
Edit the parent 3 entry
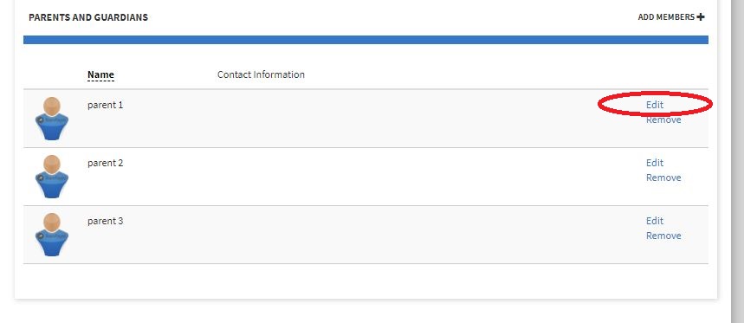pos(655,221)
